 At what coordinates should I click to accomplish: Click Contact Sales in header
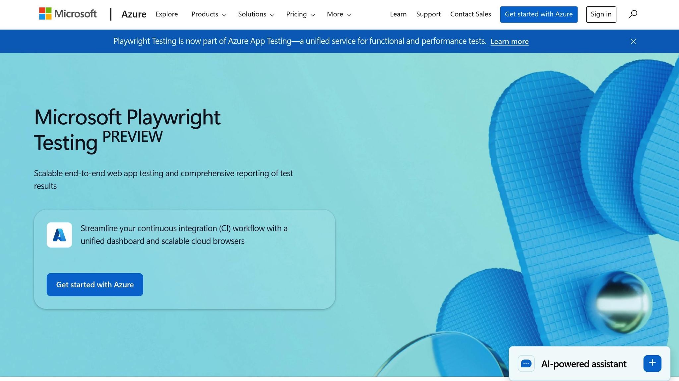pos(470,14)
